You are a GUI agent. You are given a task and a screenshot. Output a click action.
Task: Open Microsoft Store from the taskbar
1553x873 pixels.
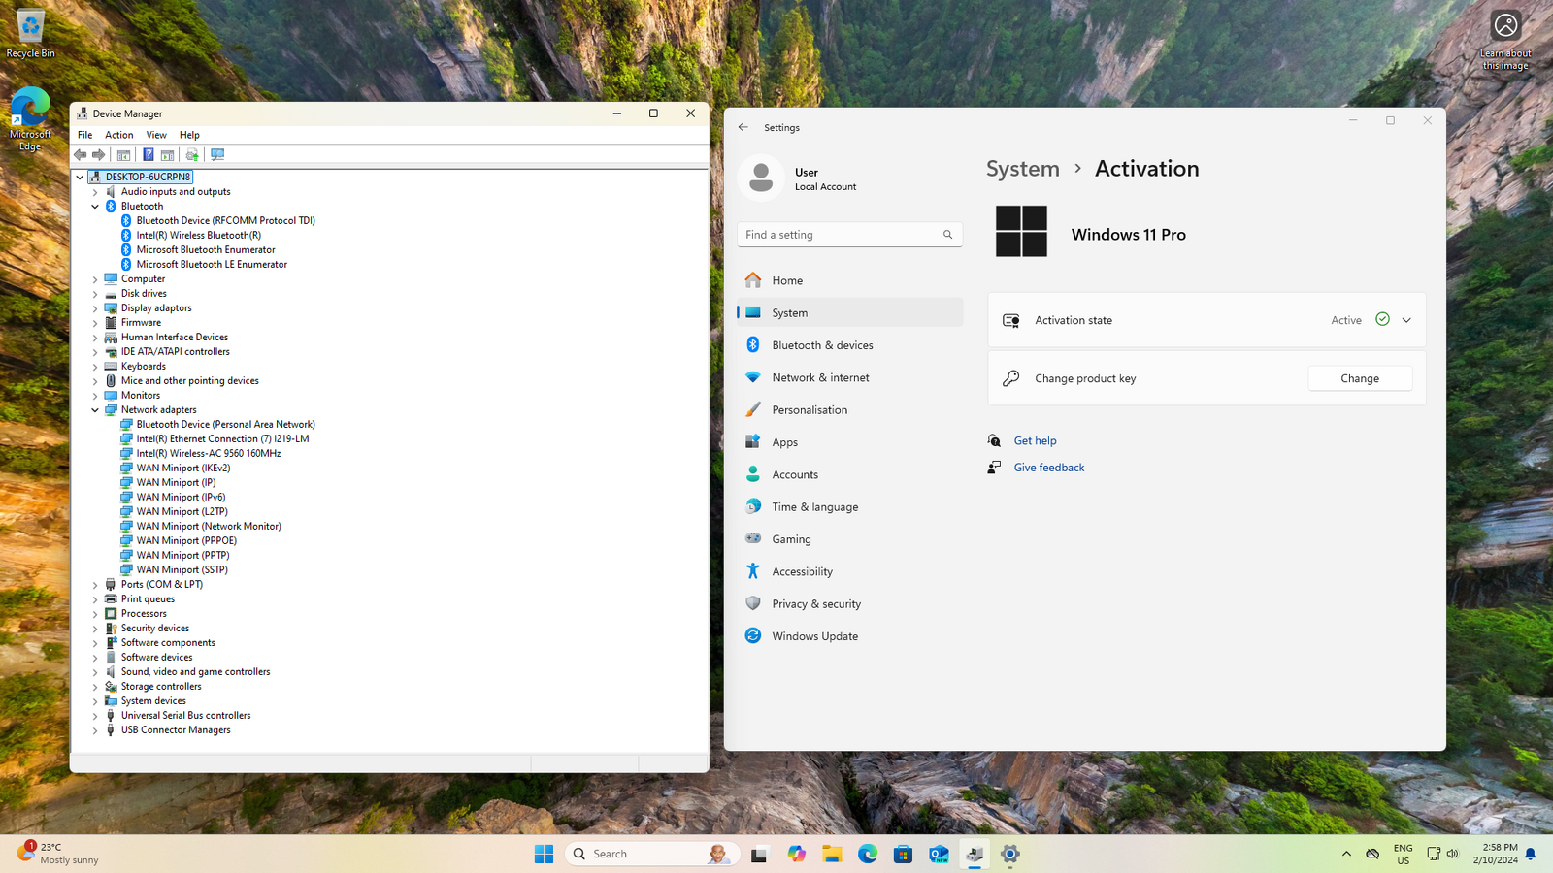point(903,854)
